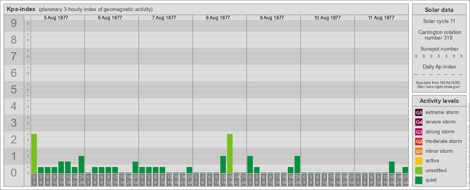
Task: Click the 9 Aug 21-24h quiet bar
Action: (297, 165)
